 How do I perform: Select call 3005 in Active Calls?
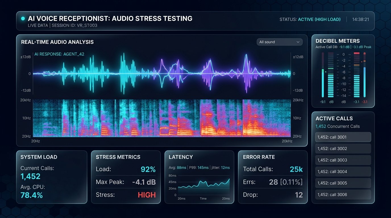point(343,183)
